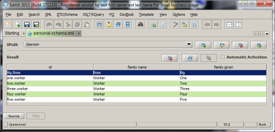Select the three.worker cell
Image resolution: width=275 pixels, height=132 pixels.
50,89
